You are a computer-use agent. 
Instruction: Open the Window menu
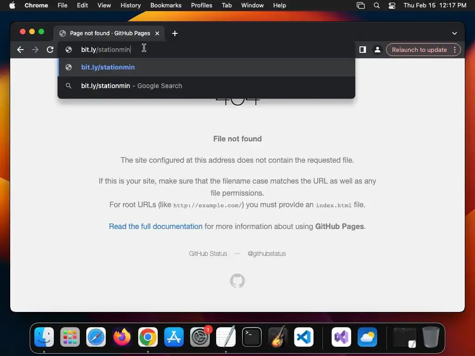click(252, 6)
